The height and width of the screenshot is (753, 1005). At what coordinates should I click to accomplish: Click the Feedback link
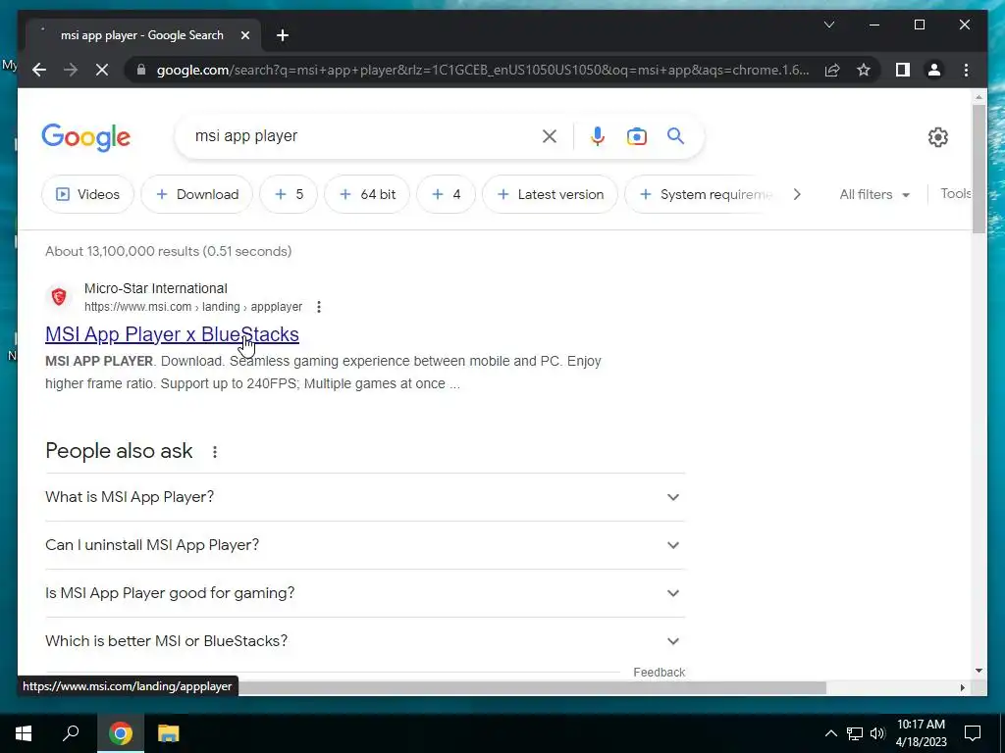(659, 673)
